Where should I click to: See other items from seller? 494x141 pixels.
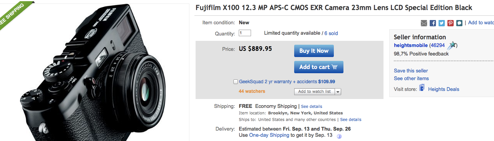(x=411, y=79)
